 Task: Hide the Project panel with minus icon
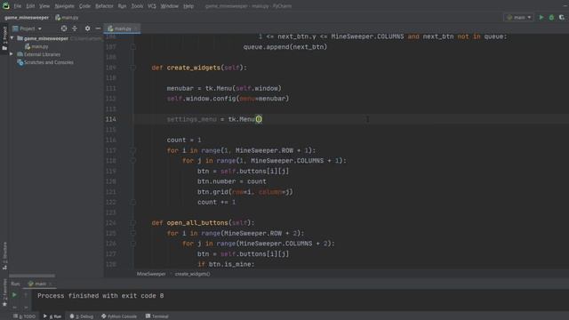[98, 28]
